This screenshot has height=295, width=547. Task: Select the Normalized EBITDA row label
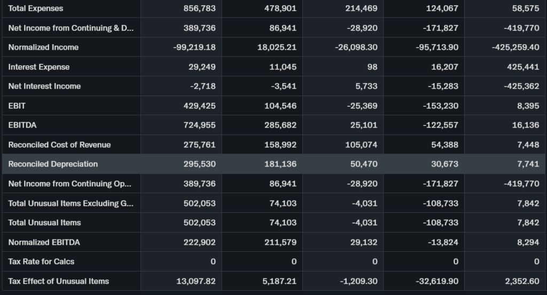(44, 242)
